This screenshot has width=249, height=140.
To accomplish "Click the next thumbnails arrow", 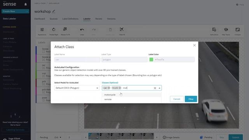I will [x=157, y=137].
